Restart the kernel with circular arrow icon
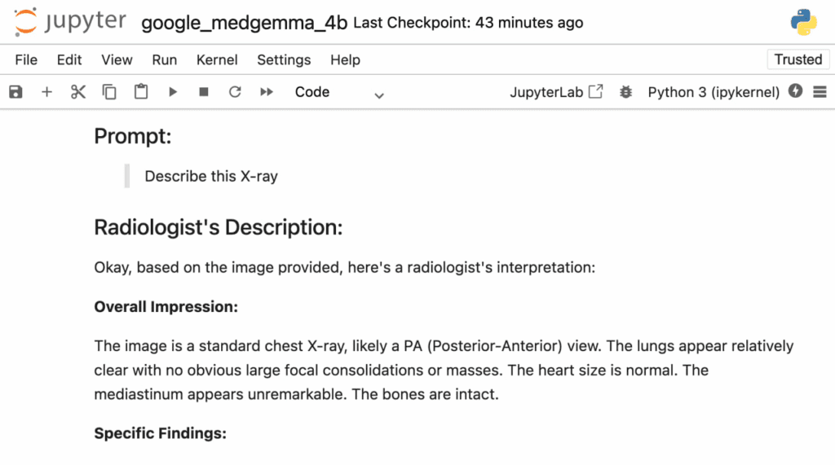Viewport: 835px width, 465px height. tap(235, 92)
